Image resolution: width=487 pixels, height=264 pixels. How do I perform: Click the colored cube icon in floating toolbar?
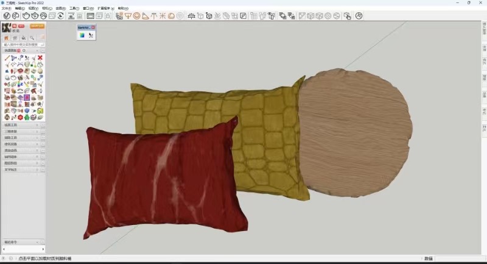click(x=81, y=35)
